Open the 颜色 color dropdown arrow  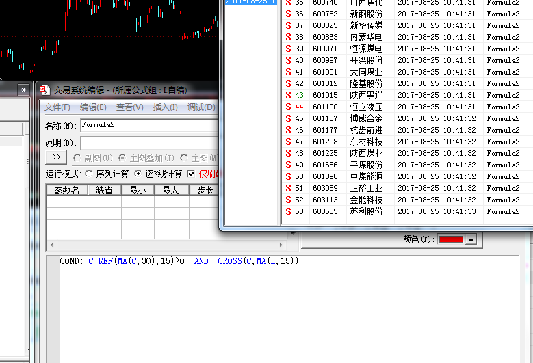pos(471,240)
